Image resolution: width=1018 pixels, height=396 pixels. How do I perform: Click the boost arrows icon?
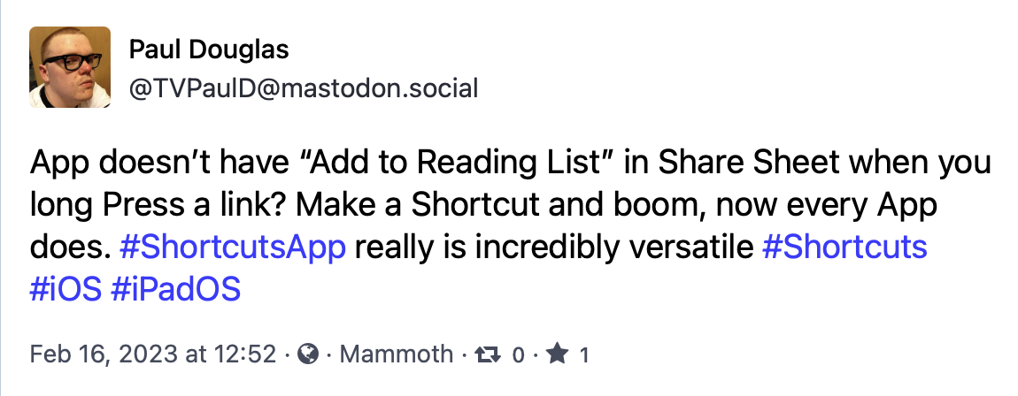point(487,354)
